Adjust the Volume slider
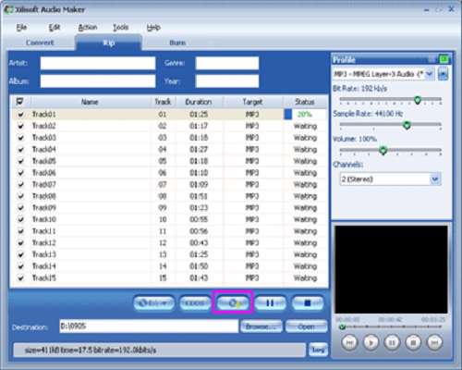 click(x=383, y=150)
